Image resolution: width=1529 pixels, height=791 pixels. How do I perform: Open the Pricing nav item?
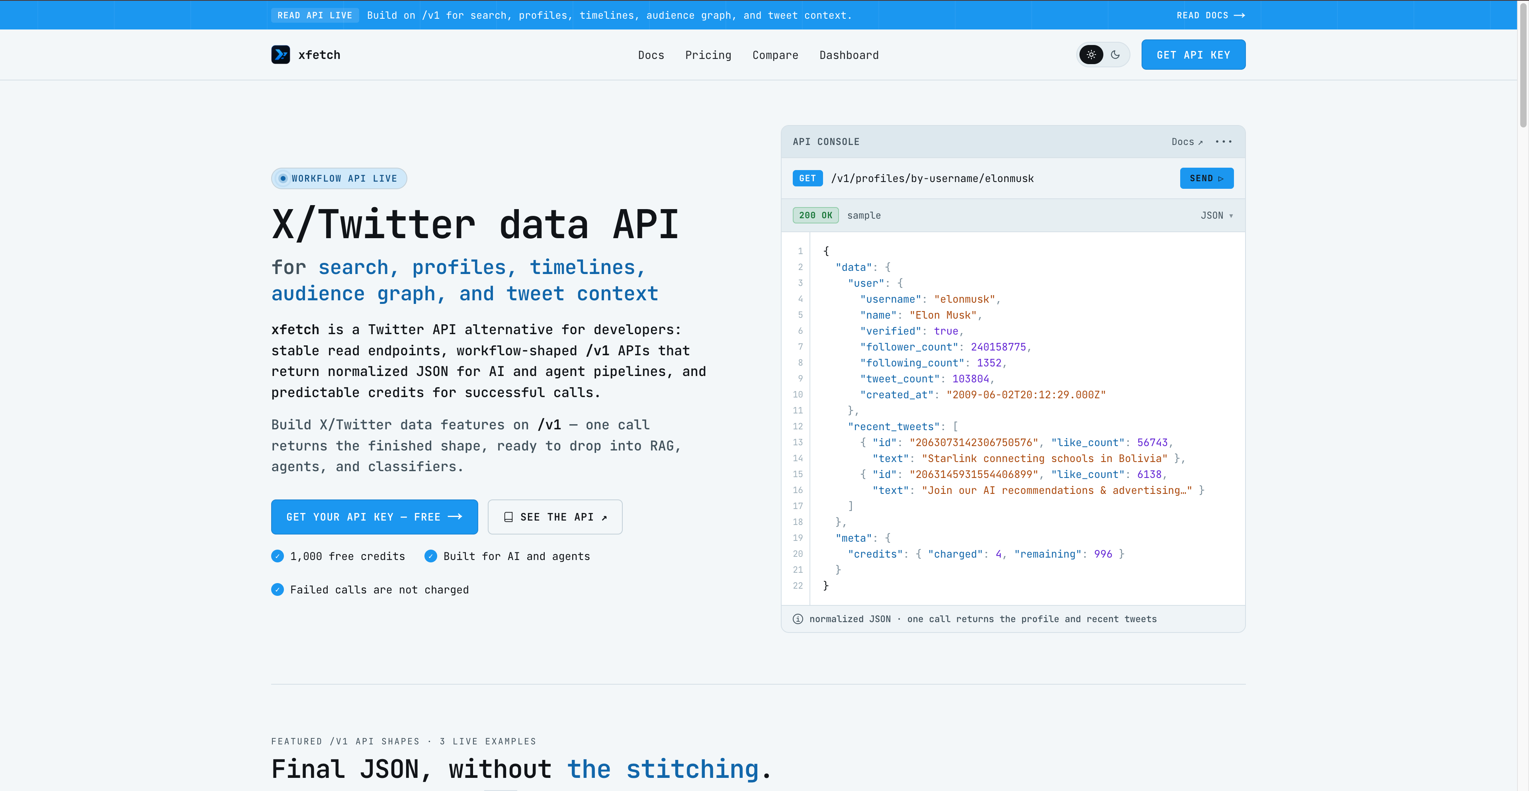pos(708,55)
